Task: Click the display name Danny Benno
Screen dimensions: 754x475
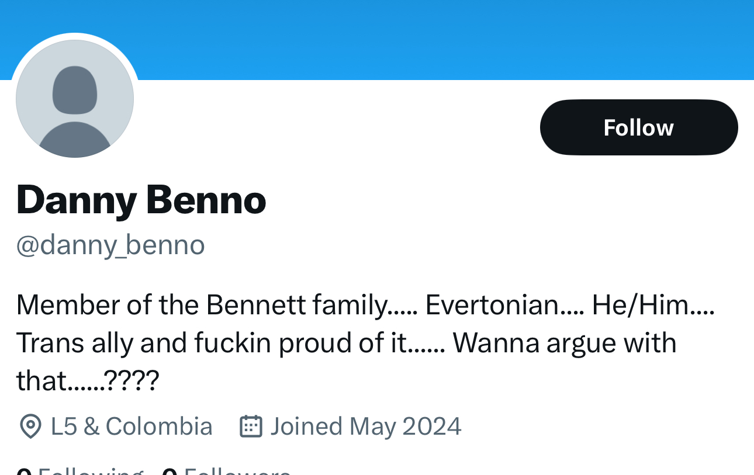Action: [141, 200]
